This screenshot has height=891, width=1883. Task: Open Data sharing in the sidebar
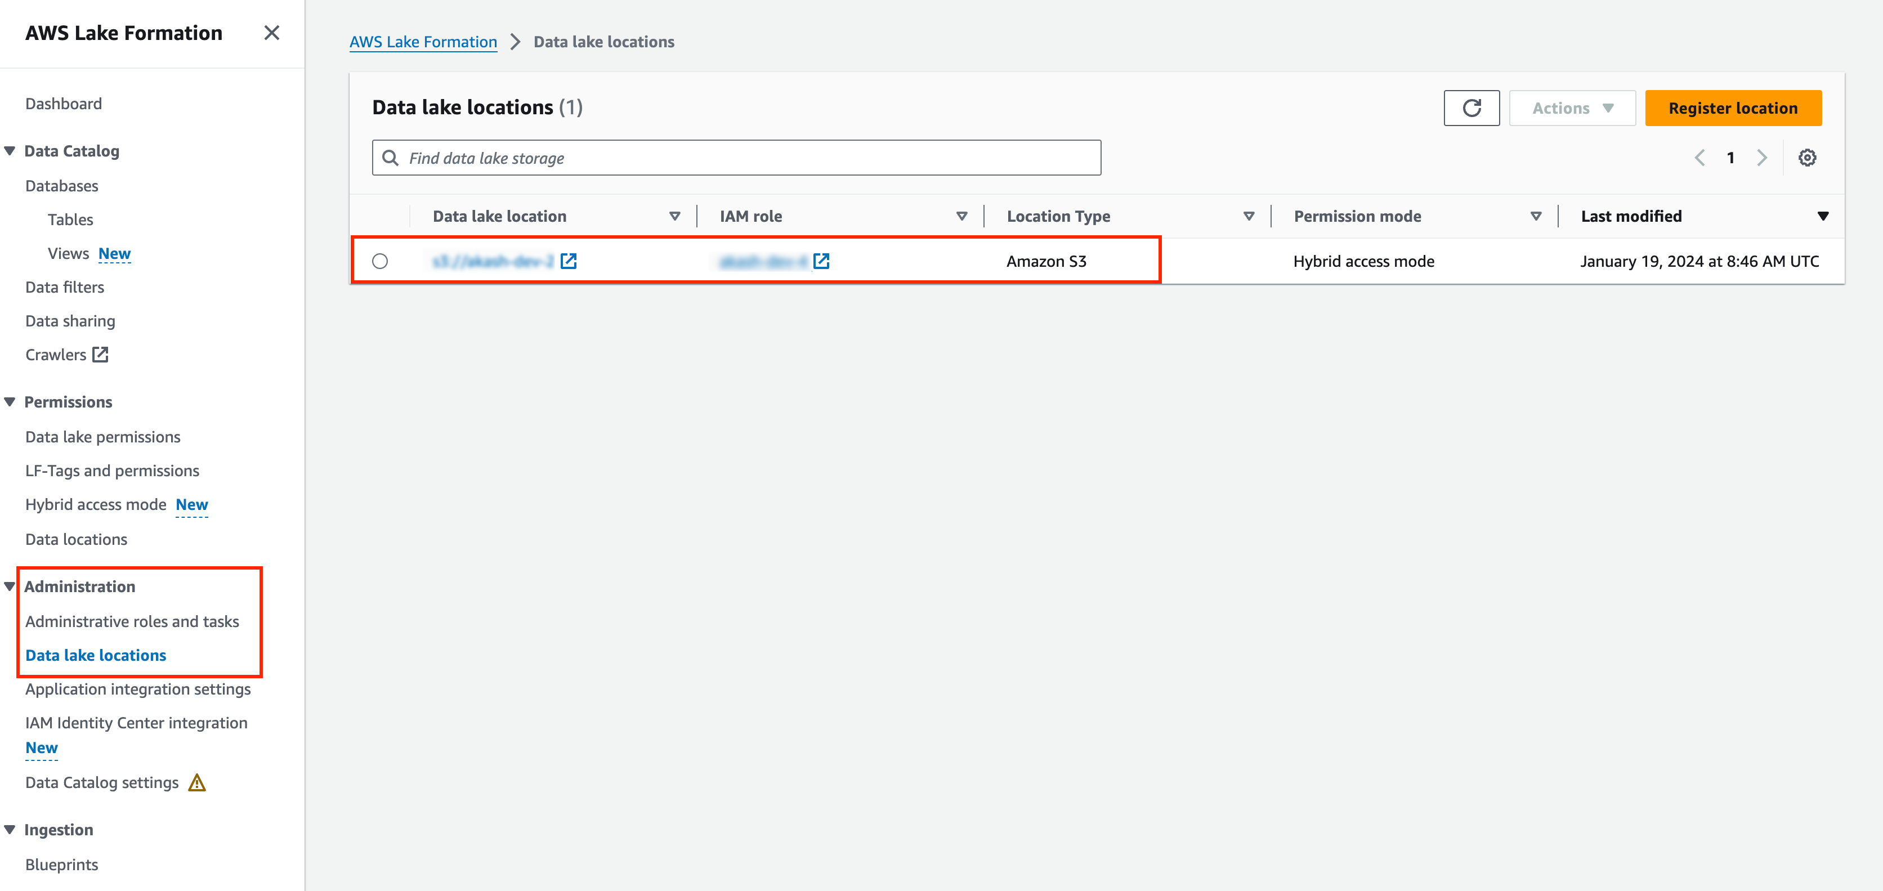[x=70, y=321]
